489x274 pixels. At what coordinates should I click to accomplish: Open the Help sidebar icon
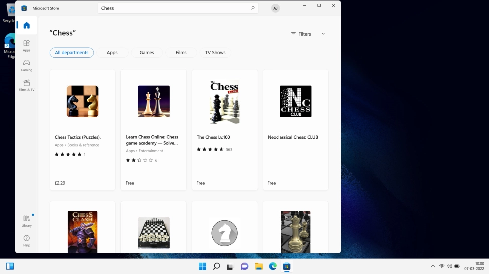coord(26,240)
